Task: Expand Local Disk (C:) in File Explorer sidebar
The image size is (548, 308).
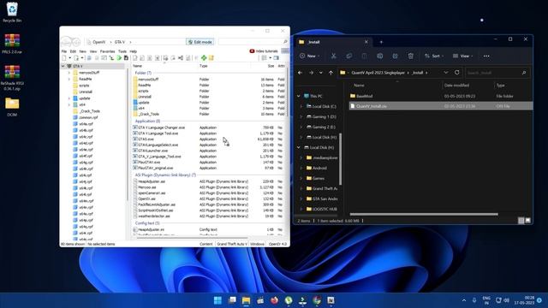Action: pyautogui.click(x=301, y=106)
